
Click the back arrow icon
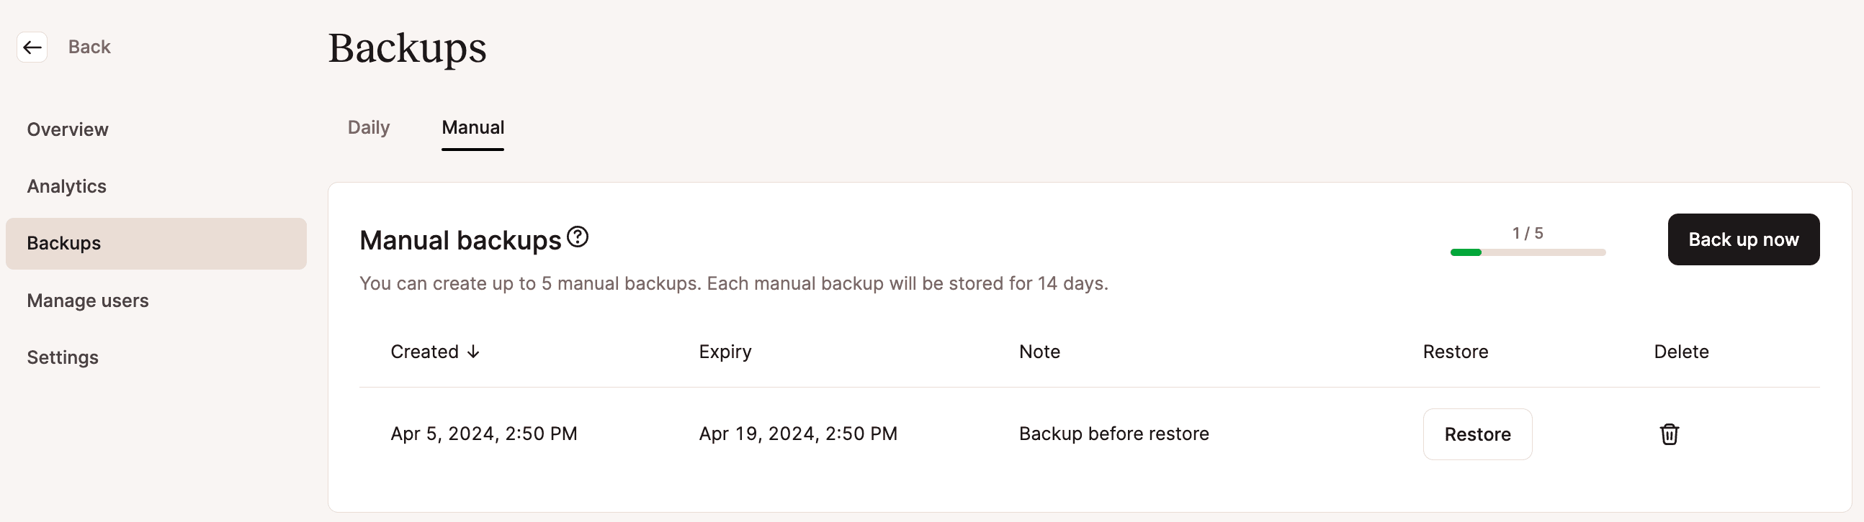32,46
